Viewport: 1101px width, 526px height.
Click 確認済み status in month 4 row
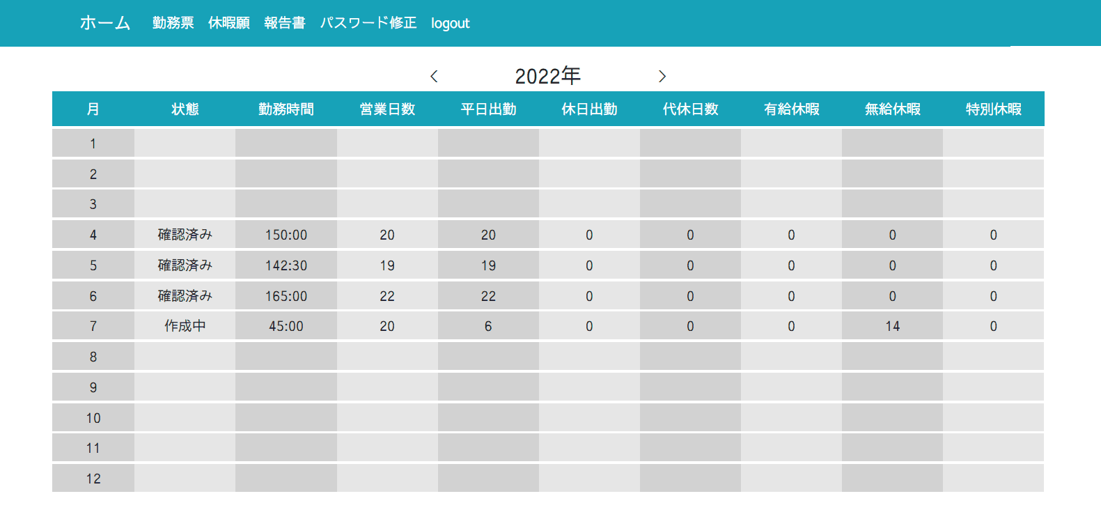coord(185,235)
